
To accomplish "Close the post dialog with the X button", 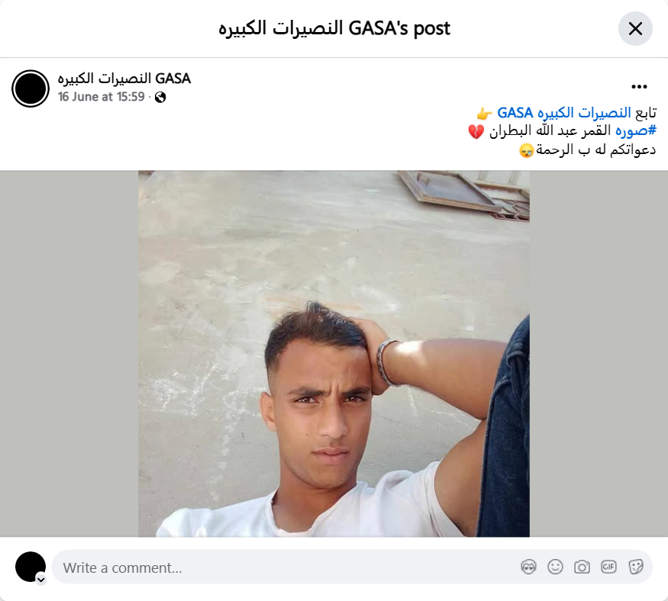I will click(x=635, y=28).
